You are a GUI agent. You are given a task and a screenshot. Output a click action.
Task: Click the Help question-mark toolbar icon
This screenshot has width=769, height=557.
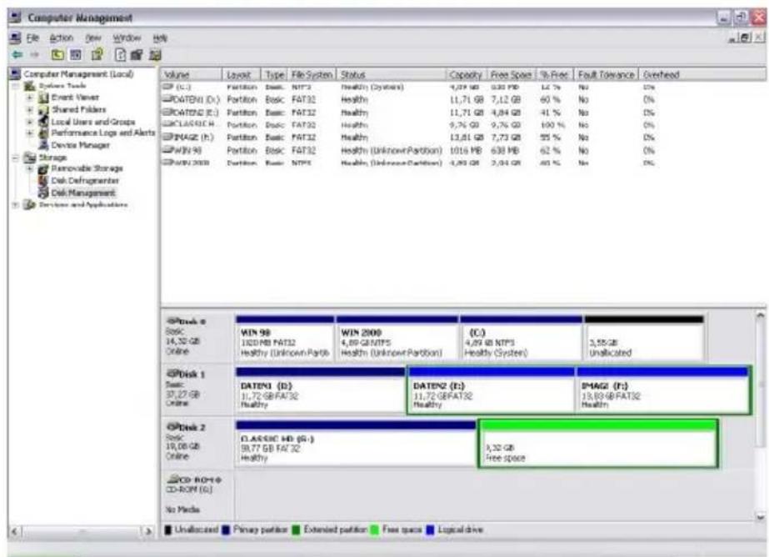pyautogui.click(x=97, y=54)
